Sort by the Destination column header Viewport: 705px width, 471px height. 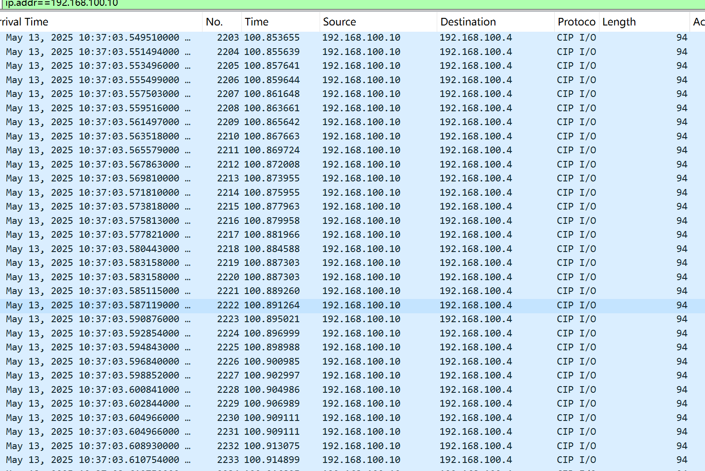coord(468,22)
